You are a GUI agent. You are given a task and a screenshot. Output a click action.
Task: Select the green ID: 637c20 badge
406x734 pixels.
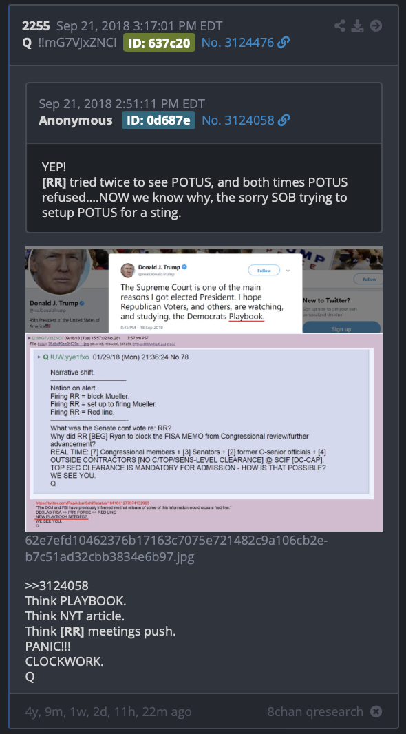click(159, 43)
